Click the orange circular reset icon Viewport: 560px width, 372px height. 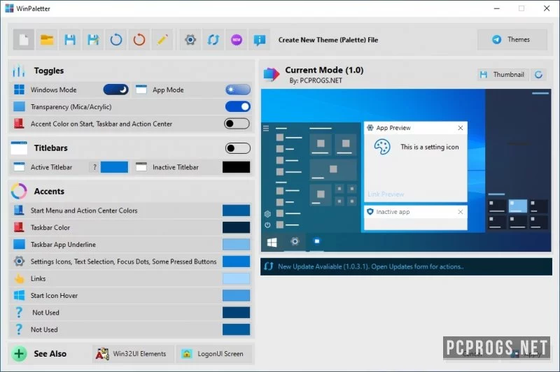click(139, 40)
